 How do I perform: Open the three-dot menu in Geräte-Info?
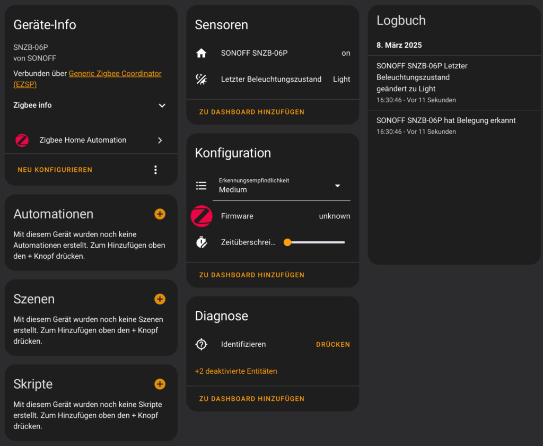(x=155, y=170)
